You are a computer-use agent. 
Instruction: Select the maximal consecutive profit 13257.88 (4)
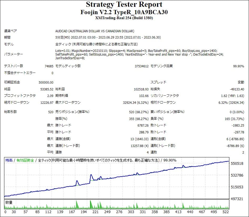click(139, 146)
